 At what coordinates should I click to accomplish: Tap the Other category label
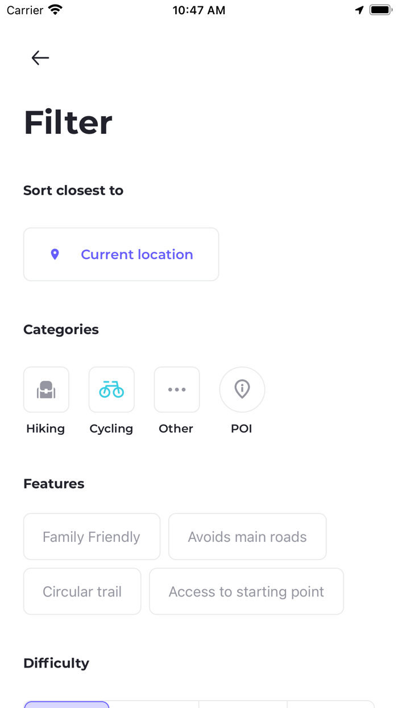tap(176, 429)
